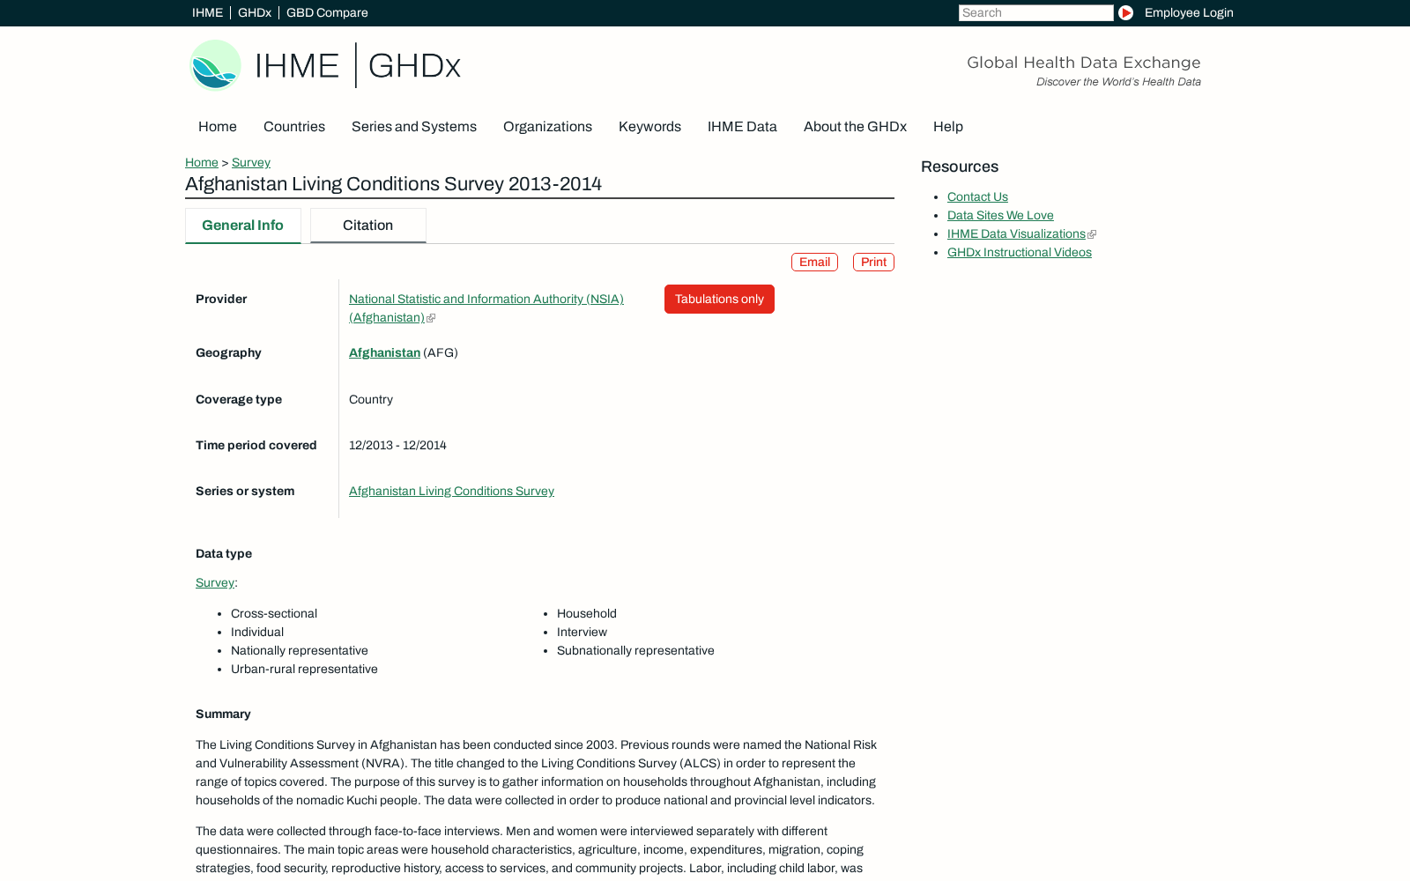Click the 'Individual' list item
The image size is (1410, 881).
[257, 632]
